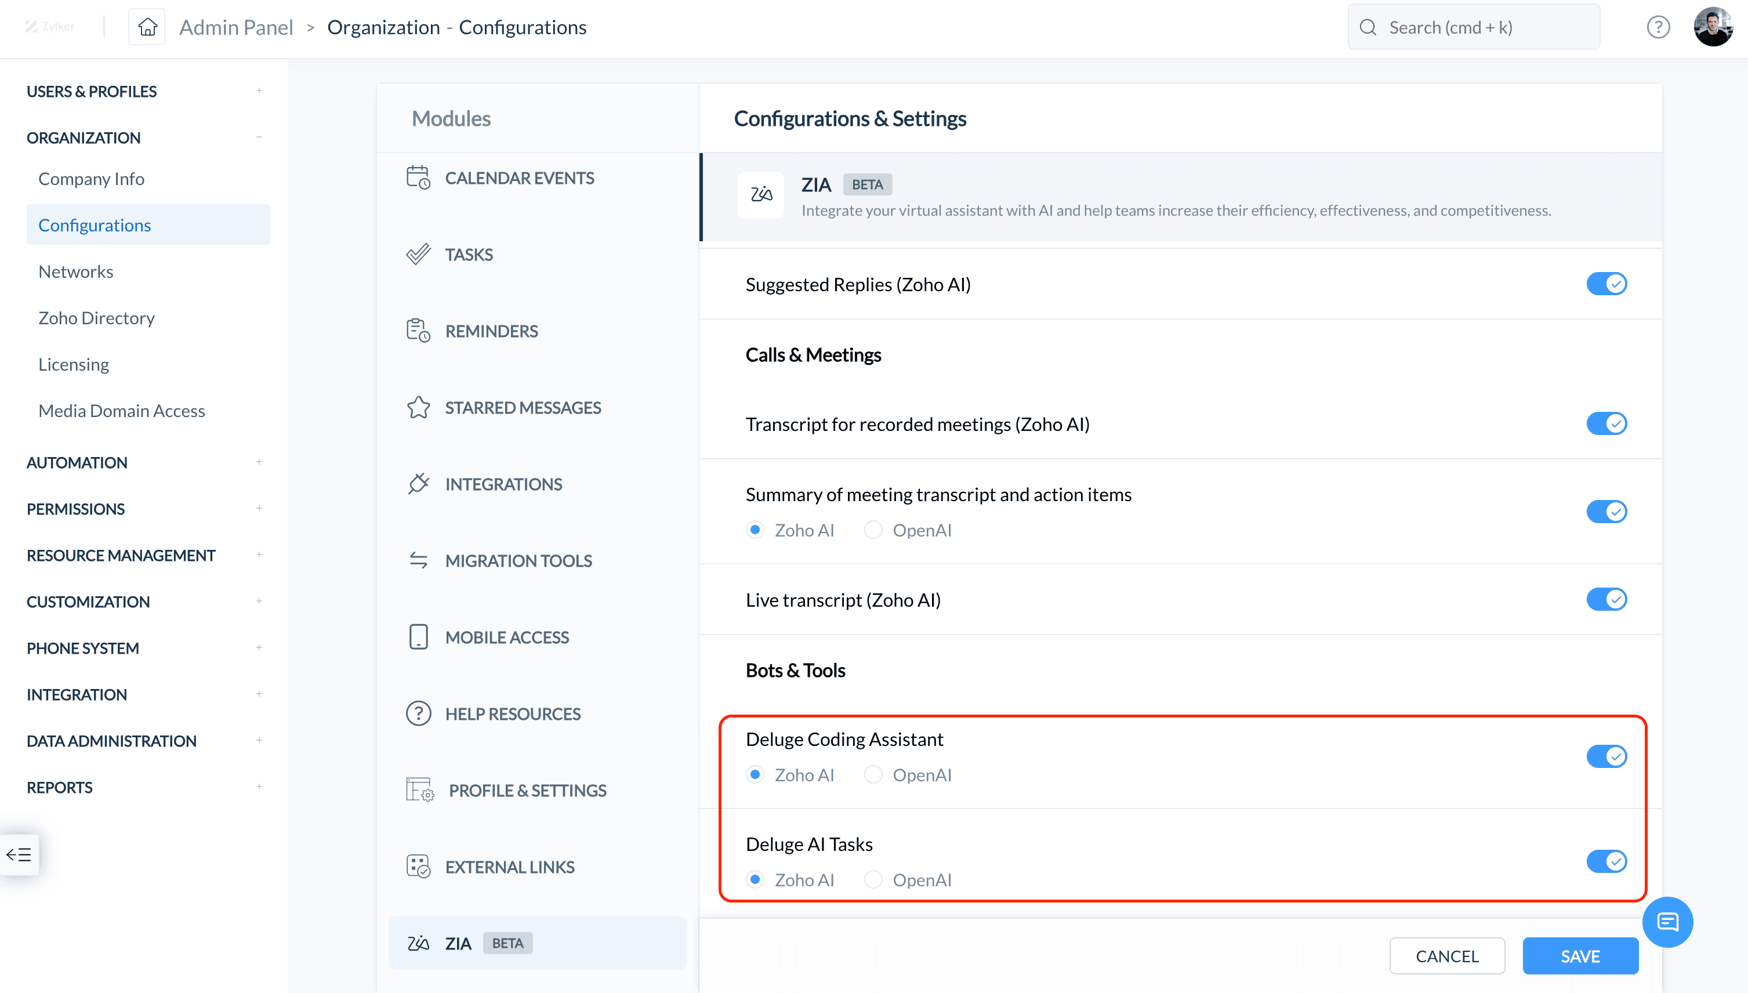Image resolution: width=1748 pixels, height=993 pixels.
Task: Open Configurations in sidebar
Action: point(148,224)
